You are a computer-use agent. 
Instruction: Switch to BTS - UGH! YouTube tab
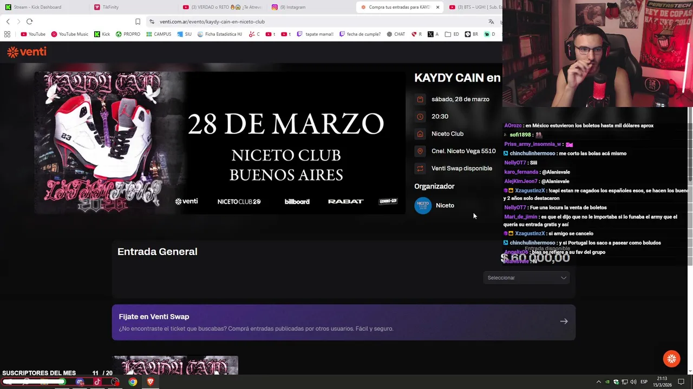[474, 7]
